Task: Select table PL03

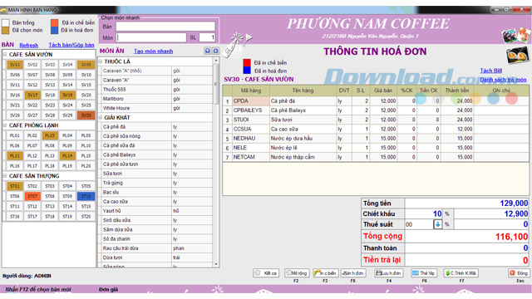Action: click(50, 135)
